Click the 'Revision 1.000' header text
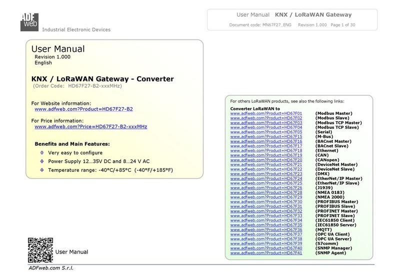The width and height of the screenshot is (404, 279). pyautogui.click(x=312, y=25)
